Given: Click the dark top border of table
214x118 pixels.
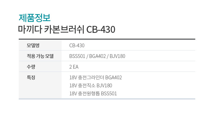Looking at the screenshot, I should [x=107, y=39].
